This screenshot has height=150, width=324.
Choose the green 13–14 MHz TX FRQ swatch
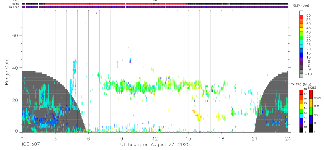302,111
